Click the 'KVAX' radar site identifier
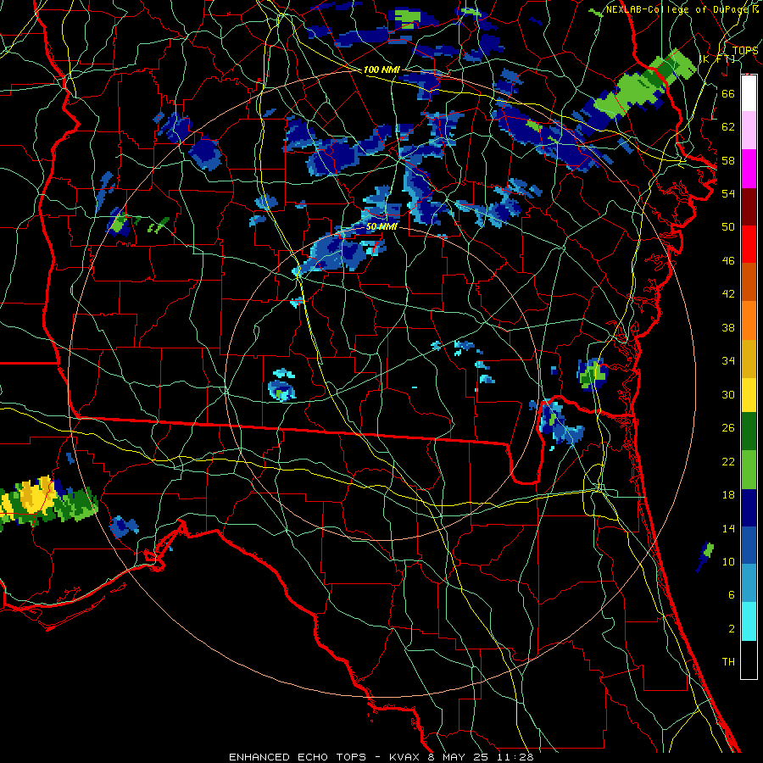The height and width of the screenshot is (763, 763). click(x=406, y=757)
